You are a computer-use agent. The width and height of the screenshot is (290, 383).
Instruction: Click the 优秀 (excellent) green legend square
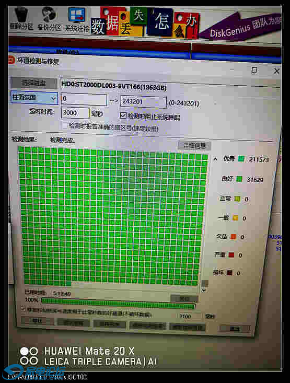(241, 159)
